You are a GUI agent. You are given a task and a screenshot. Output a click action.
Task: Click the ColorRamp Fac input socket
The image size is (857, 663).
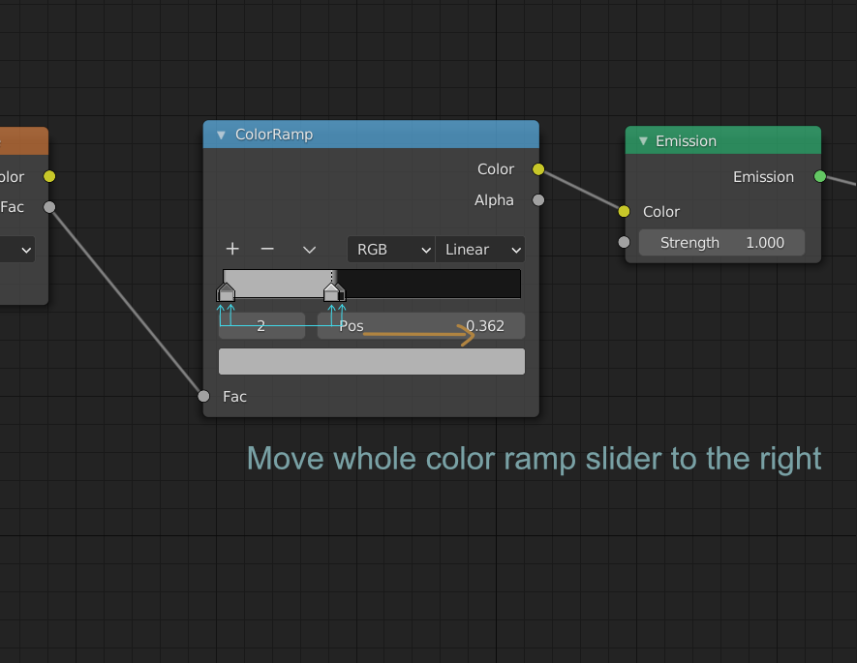(203, 396)
